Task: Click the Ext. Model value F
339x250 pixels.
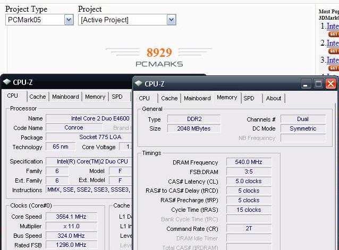Action: point(120,180)
